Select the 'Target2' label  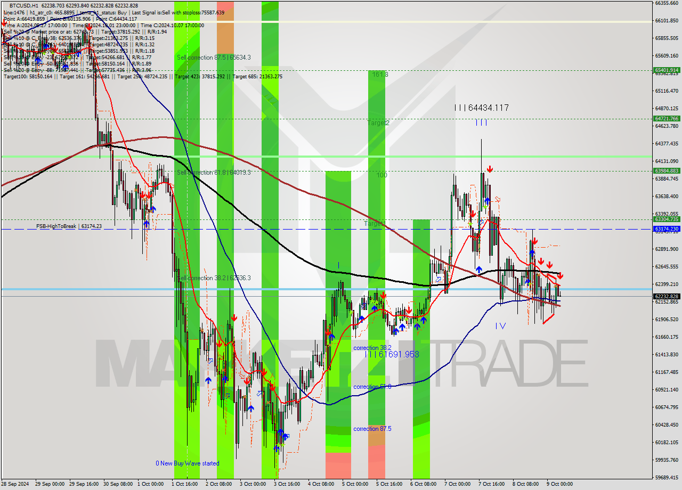(x=378, y=123)
